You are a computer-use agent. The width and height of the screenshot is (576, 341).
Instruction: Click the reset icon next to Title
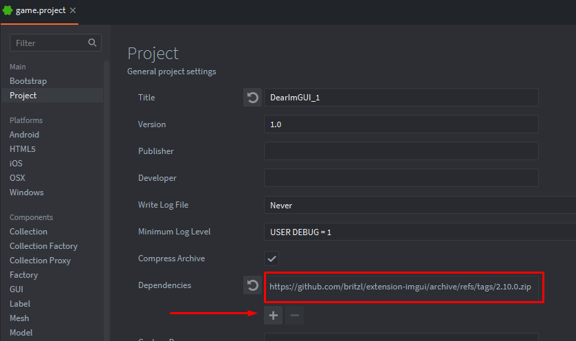click(252, 98)
